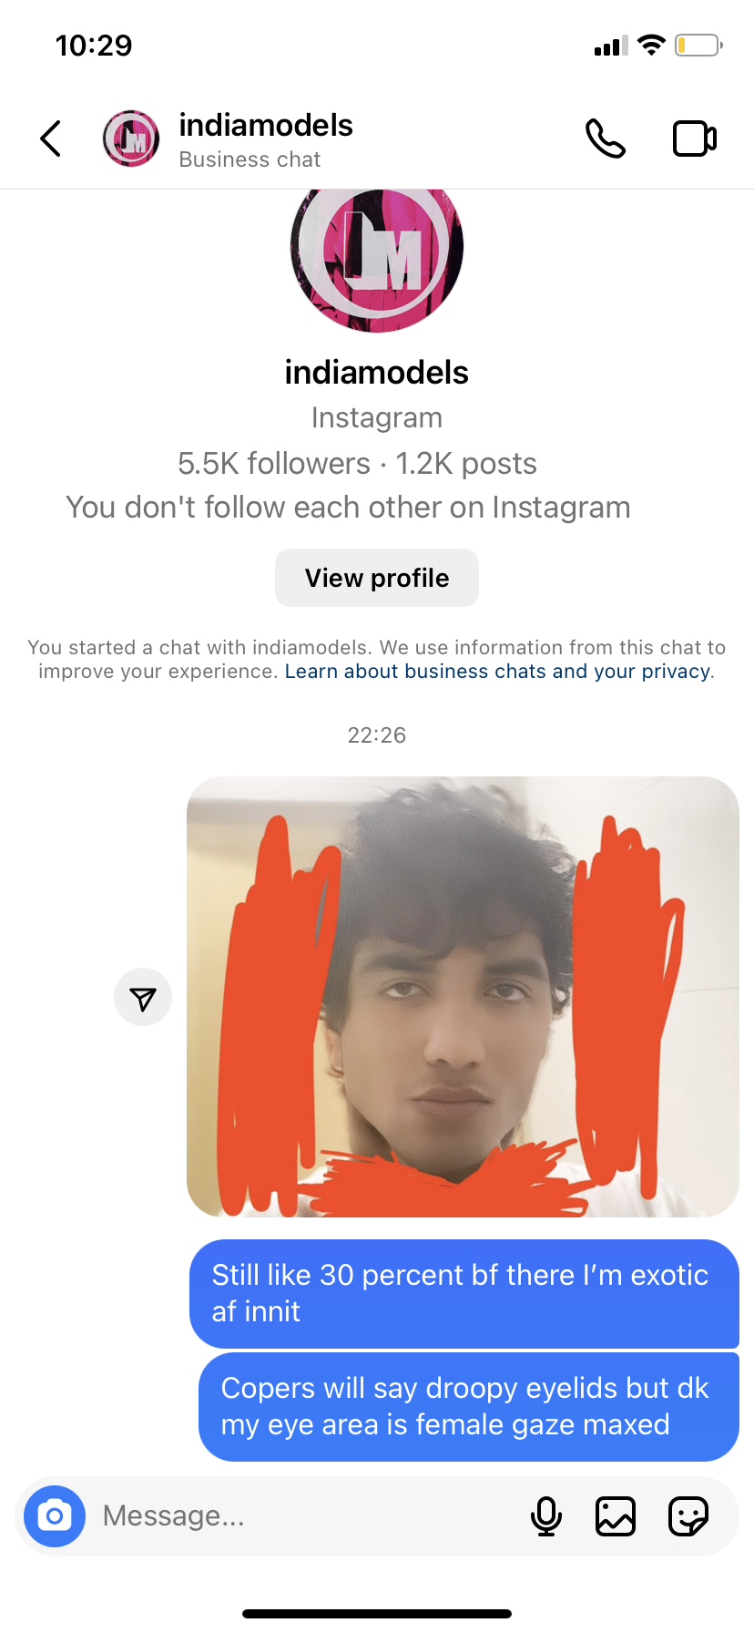Image resolution: width=754 pixels, height=1633 pixels.
Task: Tap the Message... text field
Action: pyautogui.click(x=310, y=1516)
